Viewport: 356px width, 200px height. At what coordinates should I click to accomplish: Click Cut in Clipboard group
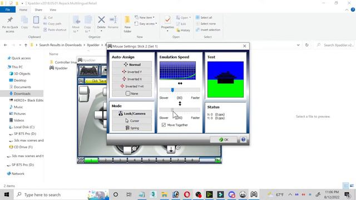(48, 17)
